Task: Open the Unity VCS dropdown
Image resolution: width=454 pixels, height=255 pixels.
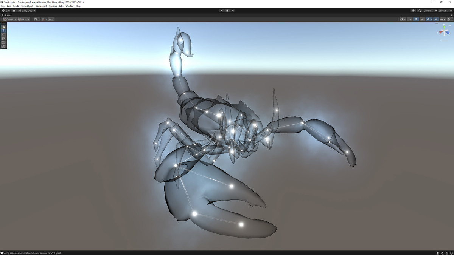Action: click(27, 11)
